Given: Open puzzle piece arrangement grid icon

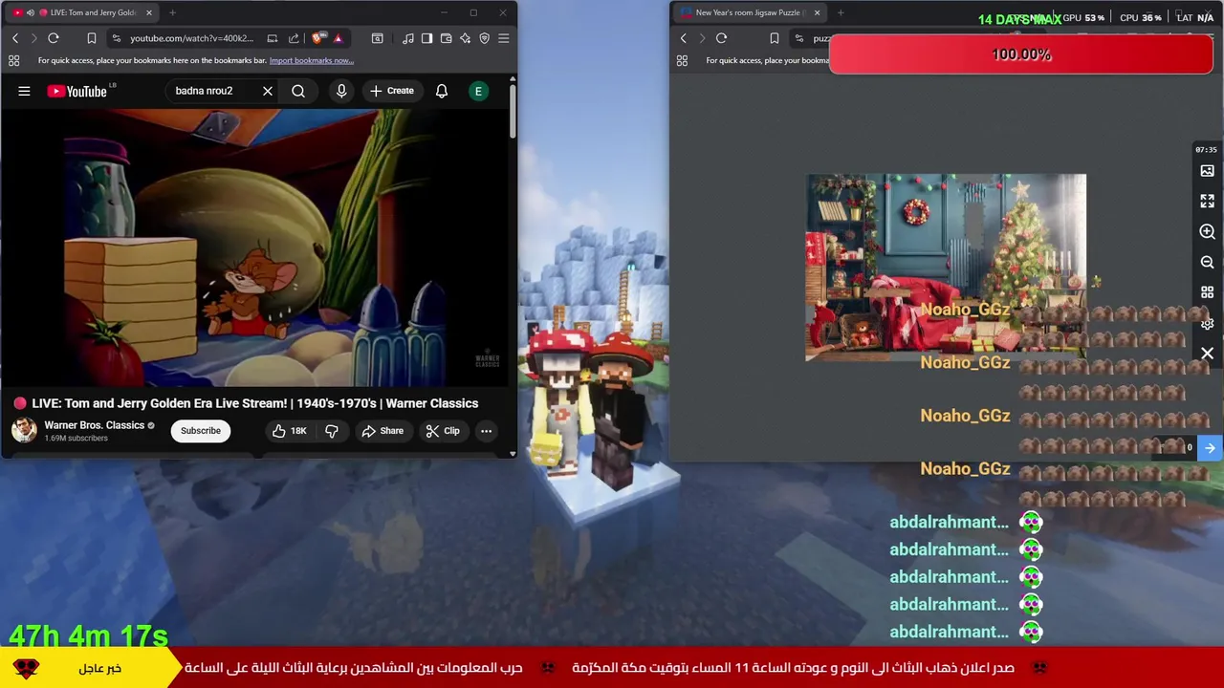Looking at the screenshot, I should click(x=1207, y=292).
